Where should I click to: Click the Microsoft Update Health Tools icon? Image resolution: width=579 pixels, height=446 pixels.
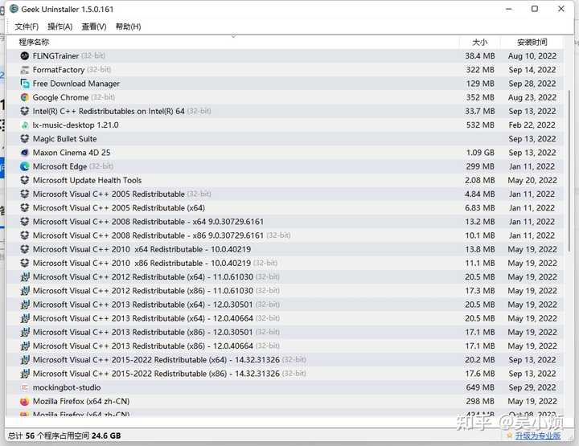point(25,180)
